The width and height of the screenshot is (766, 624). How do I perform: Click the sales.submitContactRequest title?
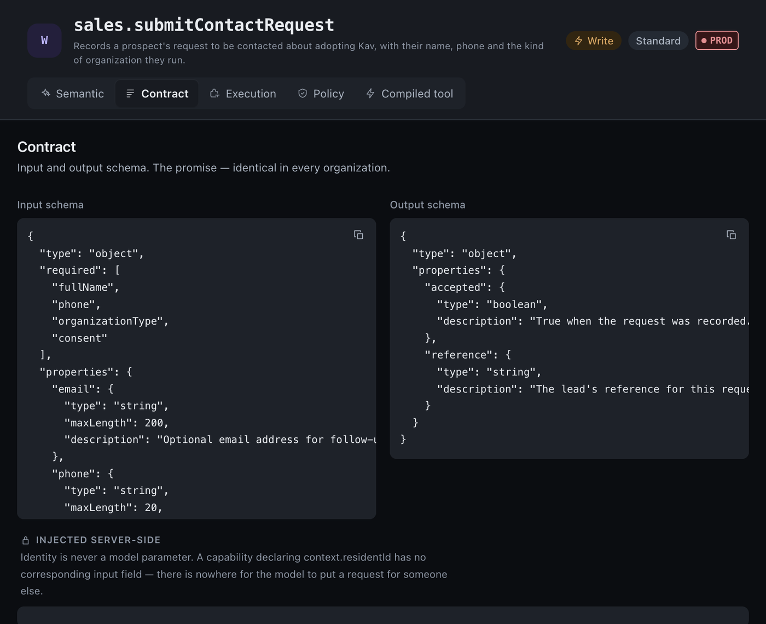pos(204,25)
